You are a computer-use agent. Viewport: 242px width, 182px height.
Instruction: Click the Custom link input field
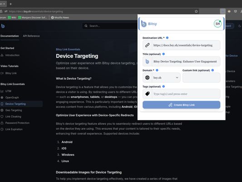pyautogui.click(x=201, y=78)
